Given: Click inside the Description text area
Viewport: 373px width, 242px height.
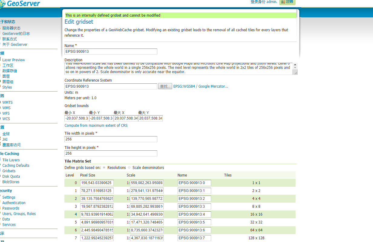Looking at the screenshot, I should [x=178, y=69].
